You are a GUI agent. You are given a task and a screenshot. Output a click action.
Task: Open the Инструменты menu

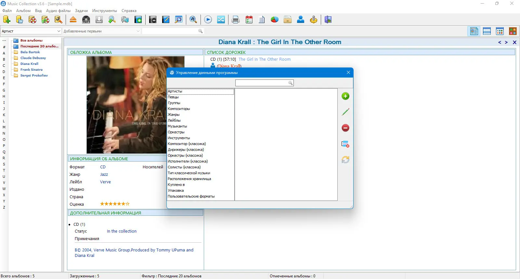pos(105,11)
